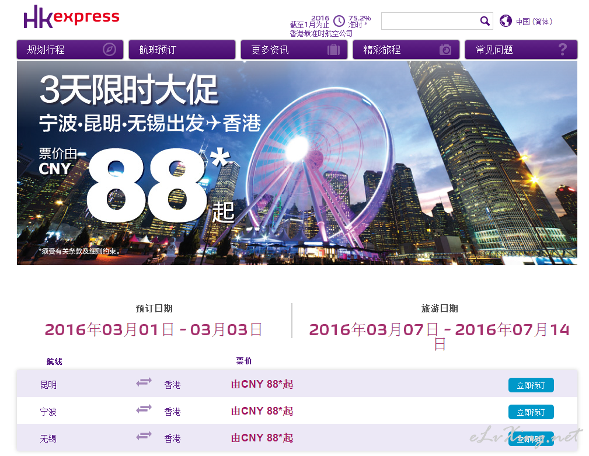Click the HK Express logo
This screenshot has height=456, width=589.
71,18
